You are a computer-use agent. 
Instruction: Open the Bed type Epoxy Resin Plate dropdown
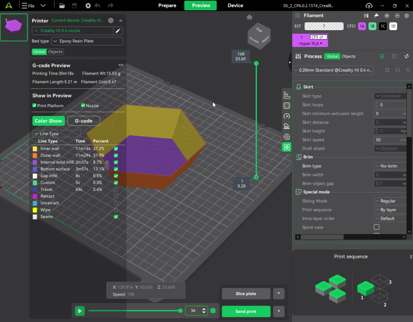[87, 41]
